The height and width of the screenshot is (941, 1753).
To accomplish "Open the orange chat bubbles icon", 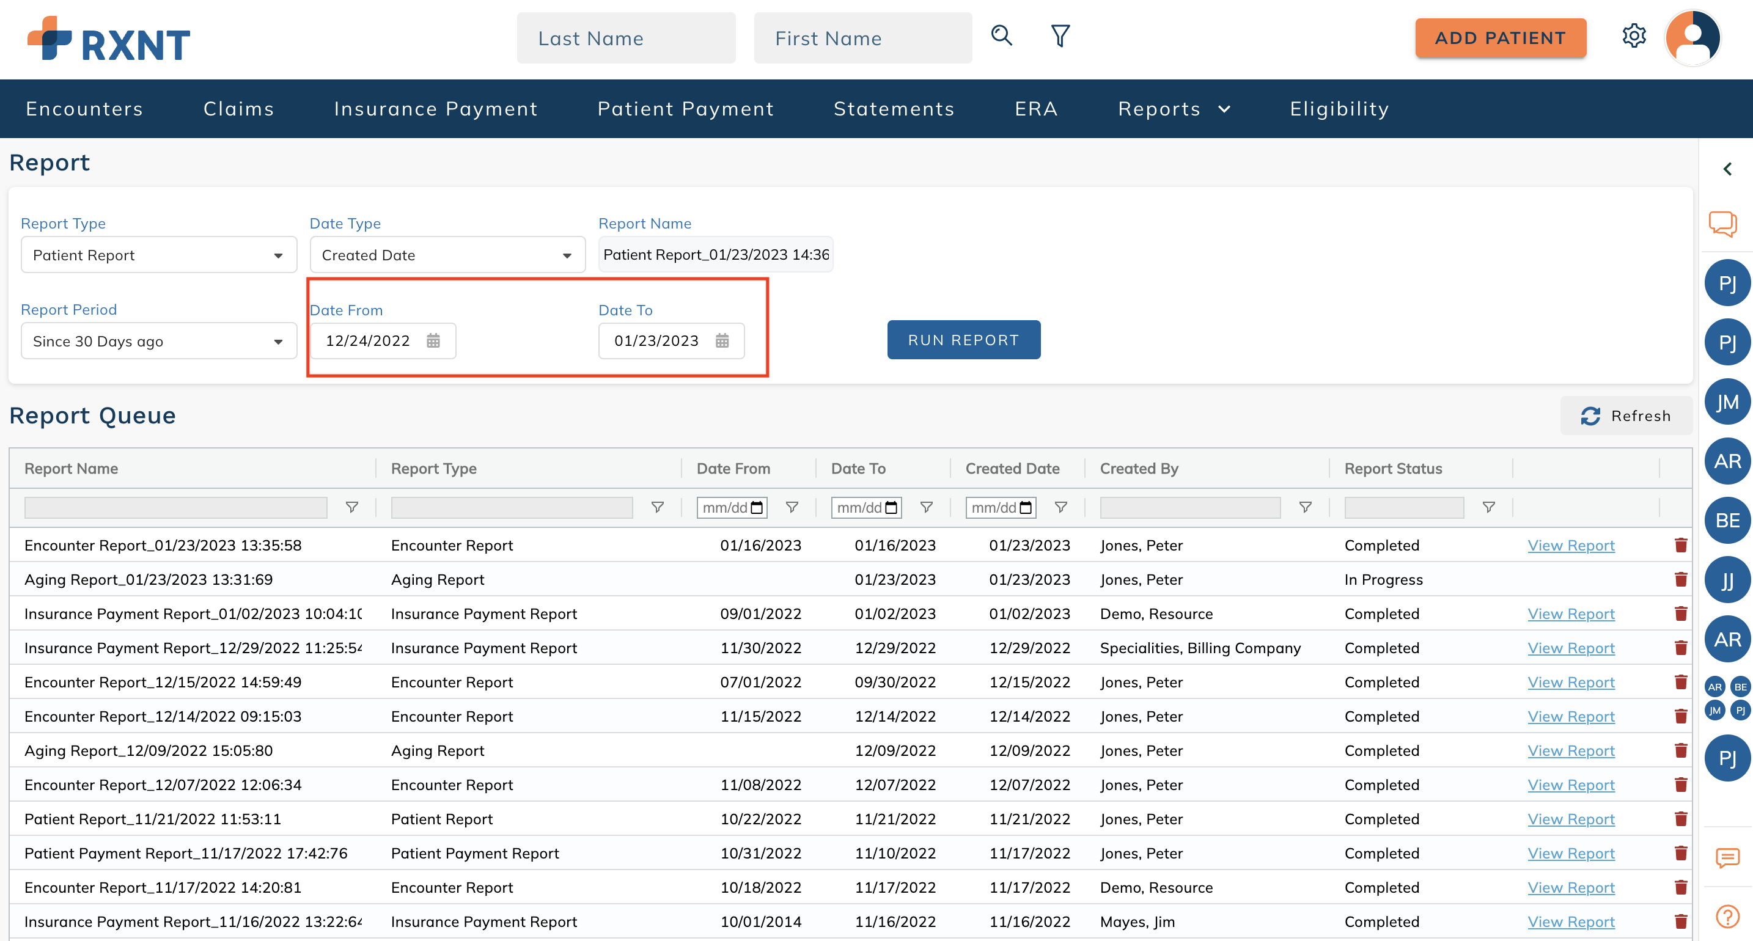I will click(x=1722, y=223).
